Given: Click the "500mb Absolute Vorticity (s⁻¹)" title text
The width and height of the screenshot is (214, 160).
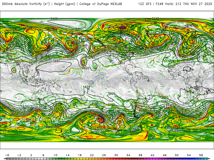Looking at the screenshot, I should coord(26,4).
